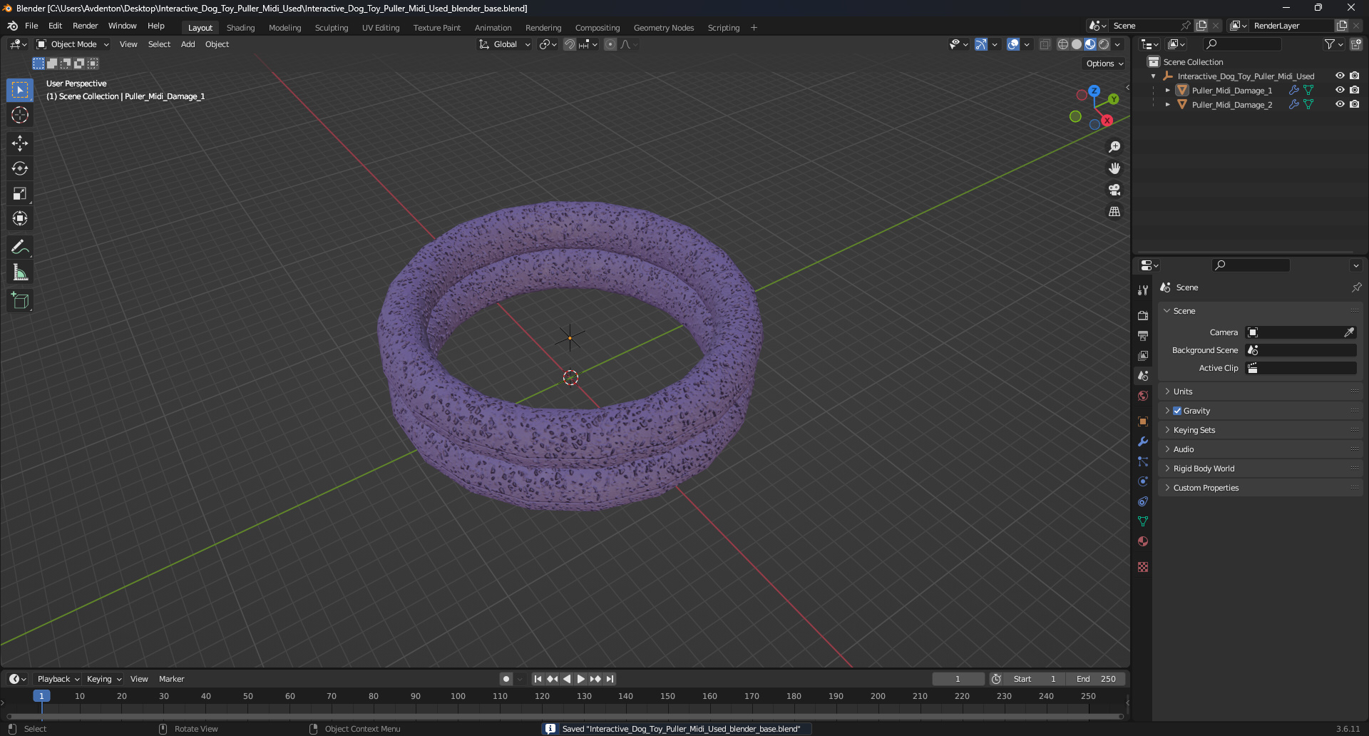Open the World properties tab
The height and width of the screenshot is (736, 1369).
pyautogui.click(x=1143, y=396)
